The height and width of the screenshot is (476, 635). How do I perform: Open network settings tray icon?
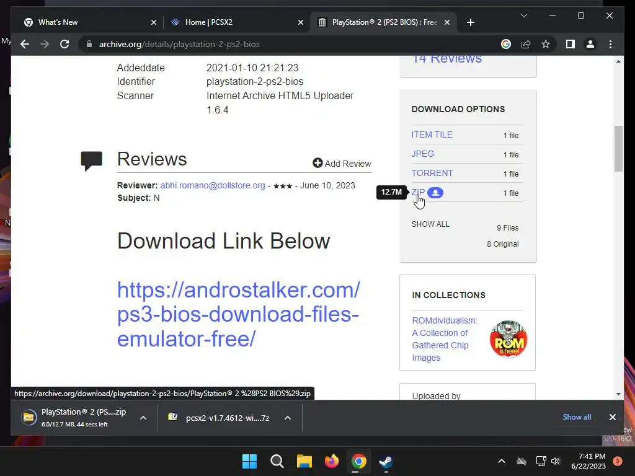[x=541, y=461]
